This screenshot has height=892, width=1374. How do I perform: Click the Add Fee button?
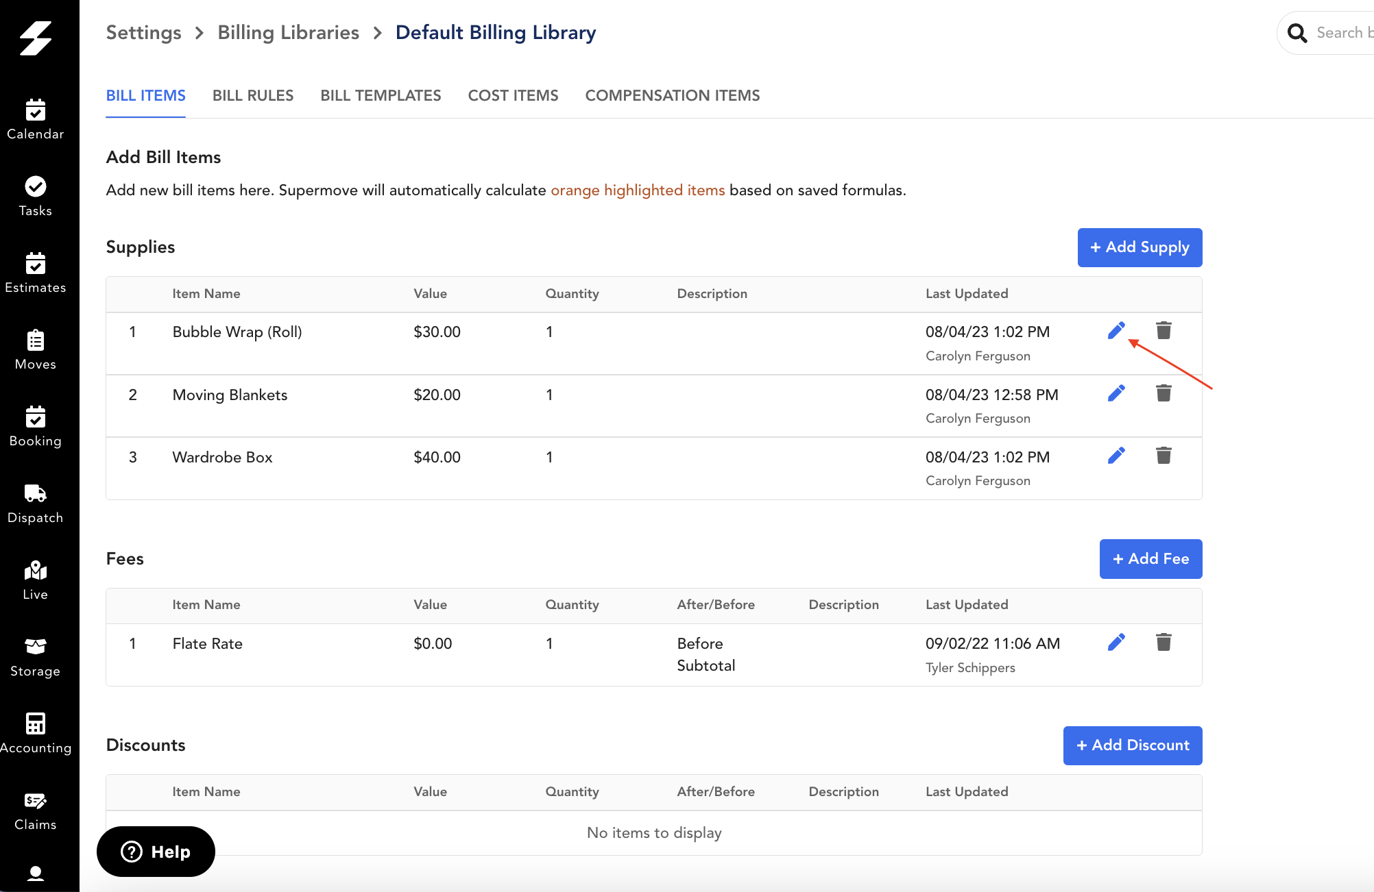tap(1150, 559)
